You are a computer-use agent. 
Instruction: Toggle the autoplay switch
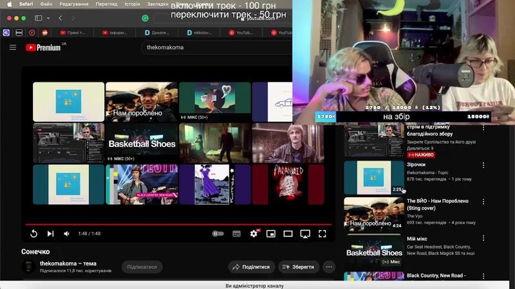point(218,234)
